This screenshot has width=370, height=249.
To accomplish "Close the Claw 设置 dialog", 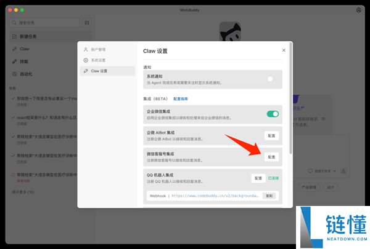I will pyautogui.click(x=284, y=50).
